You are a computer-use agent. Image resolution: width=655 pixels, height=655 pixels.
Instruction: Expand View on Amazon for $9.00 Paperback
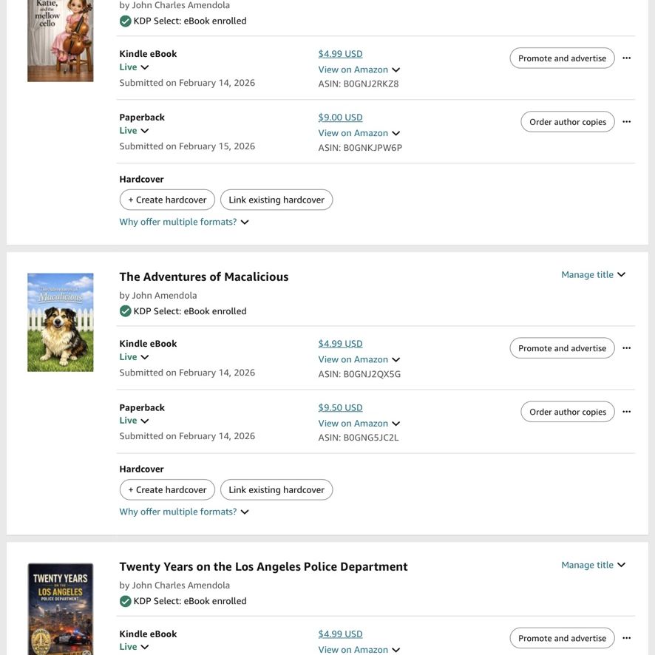coord(359,133)
